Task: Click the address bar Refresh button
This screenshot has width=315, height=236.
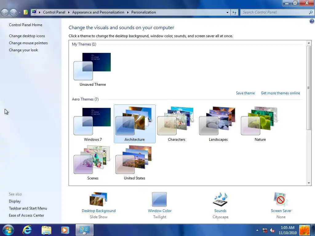Action: [234, 12]
